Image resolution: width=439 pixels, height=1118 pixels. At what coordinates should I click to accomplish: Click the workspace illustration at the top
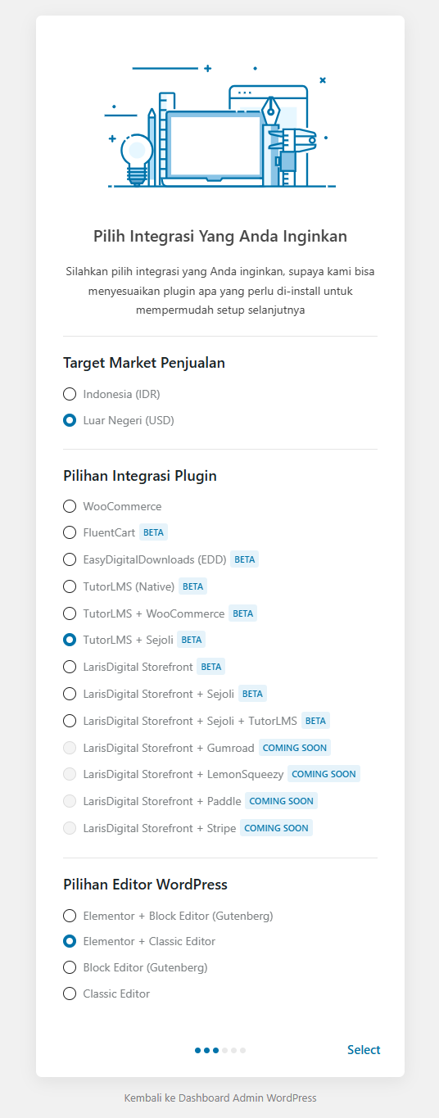[220, 125]
